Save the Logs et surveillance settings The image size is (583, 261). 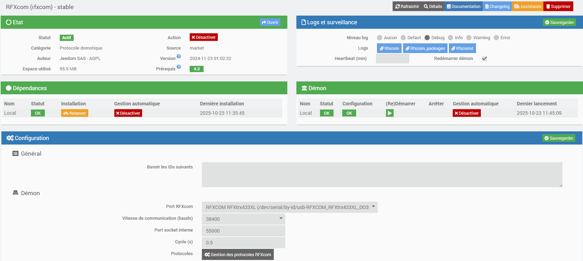[x=559, y=22]
